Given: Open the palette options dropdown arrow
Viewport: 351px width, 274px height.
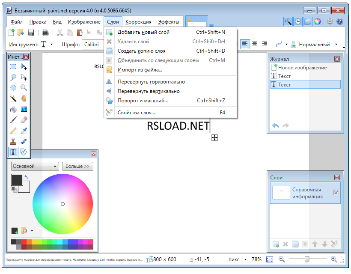Looking at the screenshot, I should 32,231.
